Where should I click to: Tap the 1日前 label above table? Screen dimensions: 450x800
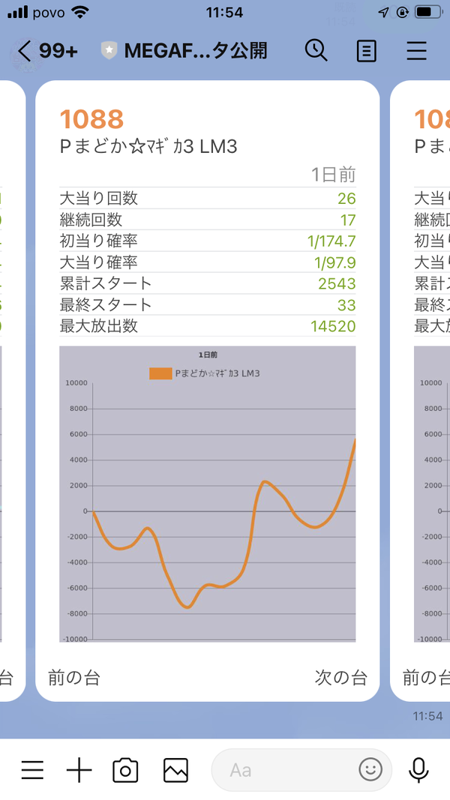pyautogui.click(x=334, y=175)
